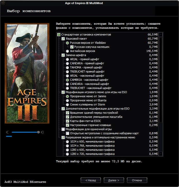Uncheck 'Вращение зданий перед постройкой' checkbox
The width and height of the screenshot is (179, 187).
click(x=67, y=113)
